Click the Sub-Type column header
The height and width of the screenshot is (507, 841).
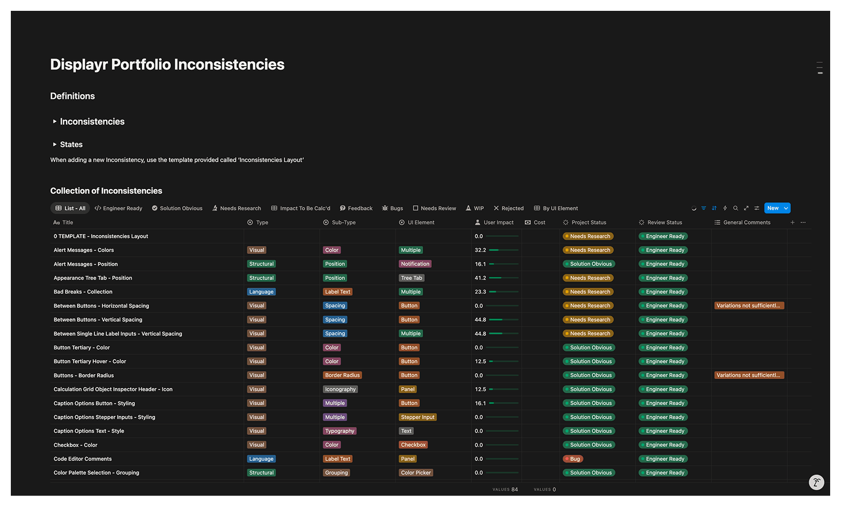339,223
